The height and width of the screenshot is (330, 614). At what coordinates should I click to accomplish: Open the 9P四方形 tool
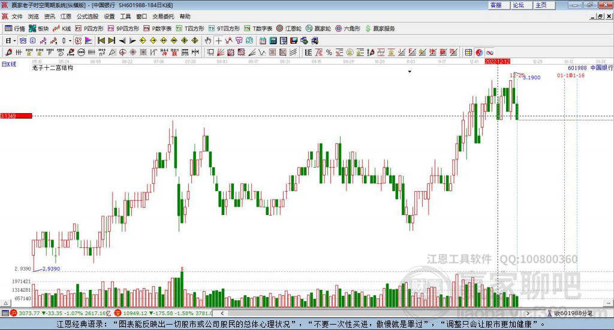coord(124,29)
